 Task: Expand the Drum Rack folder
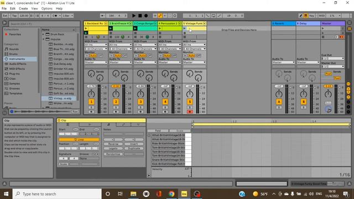point(43,34)
